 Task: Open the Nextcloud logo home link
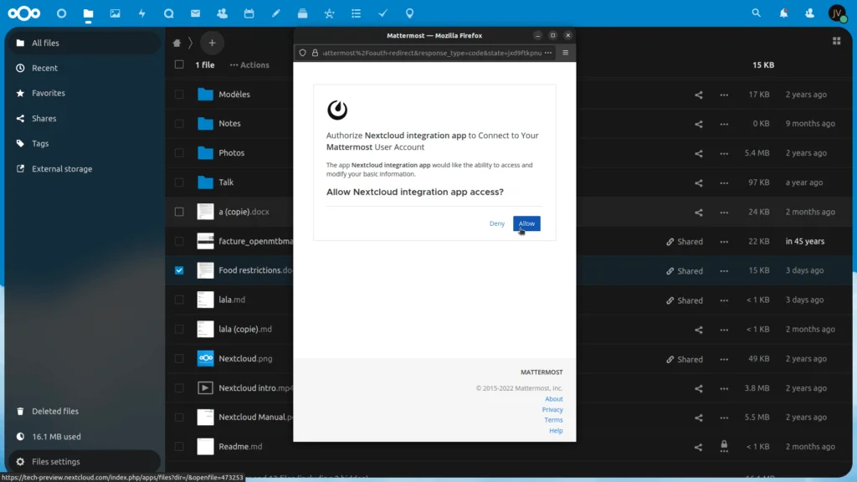[x=24, y=13]
